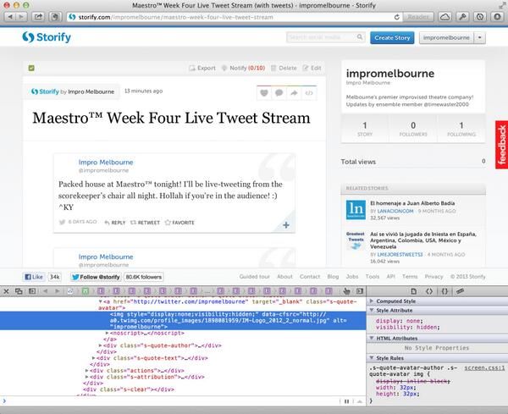The width and height of the screenshot is (508, 414).
Task: Open comments with speech bubble icon
Action: coord(279,93)
